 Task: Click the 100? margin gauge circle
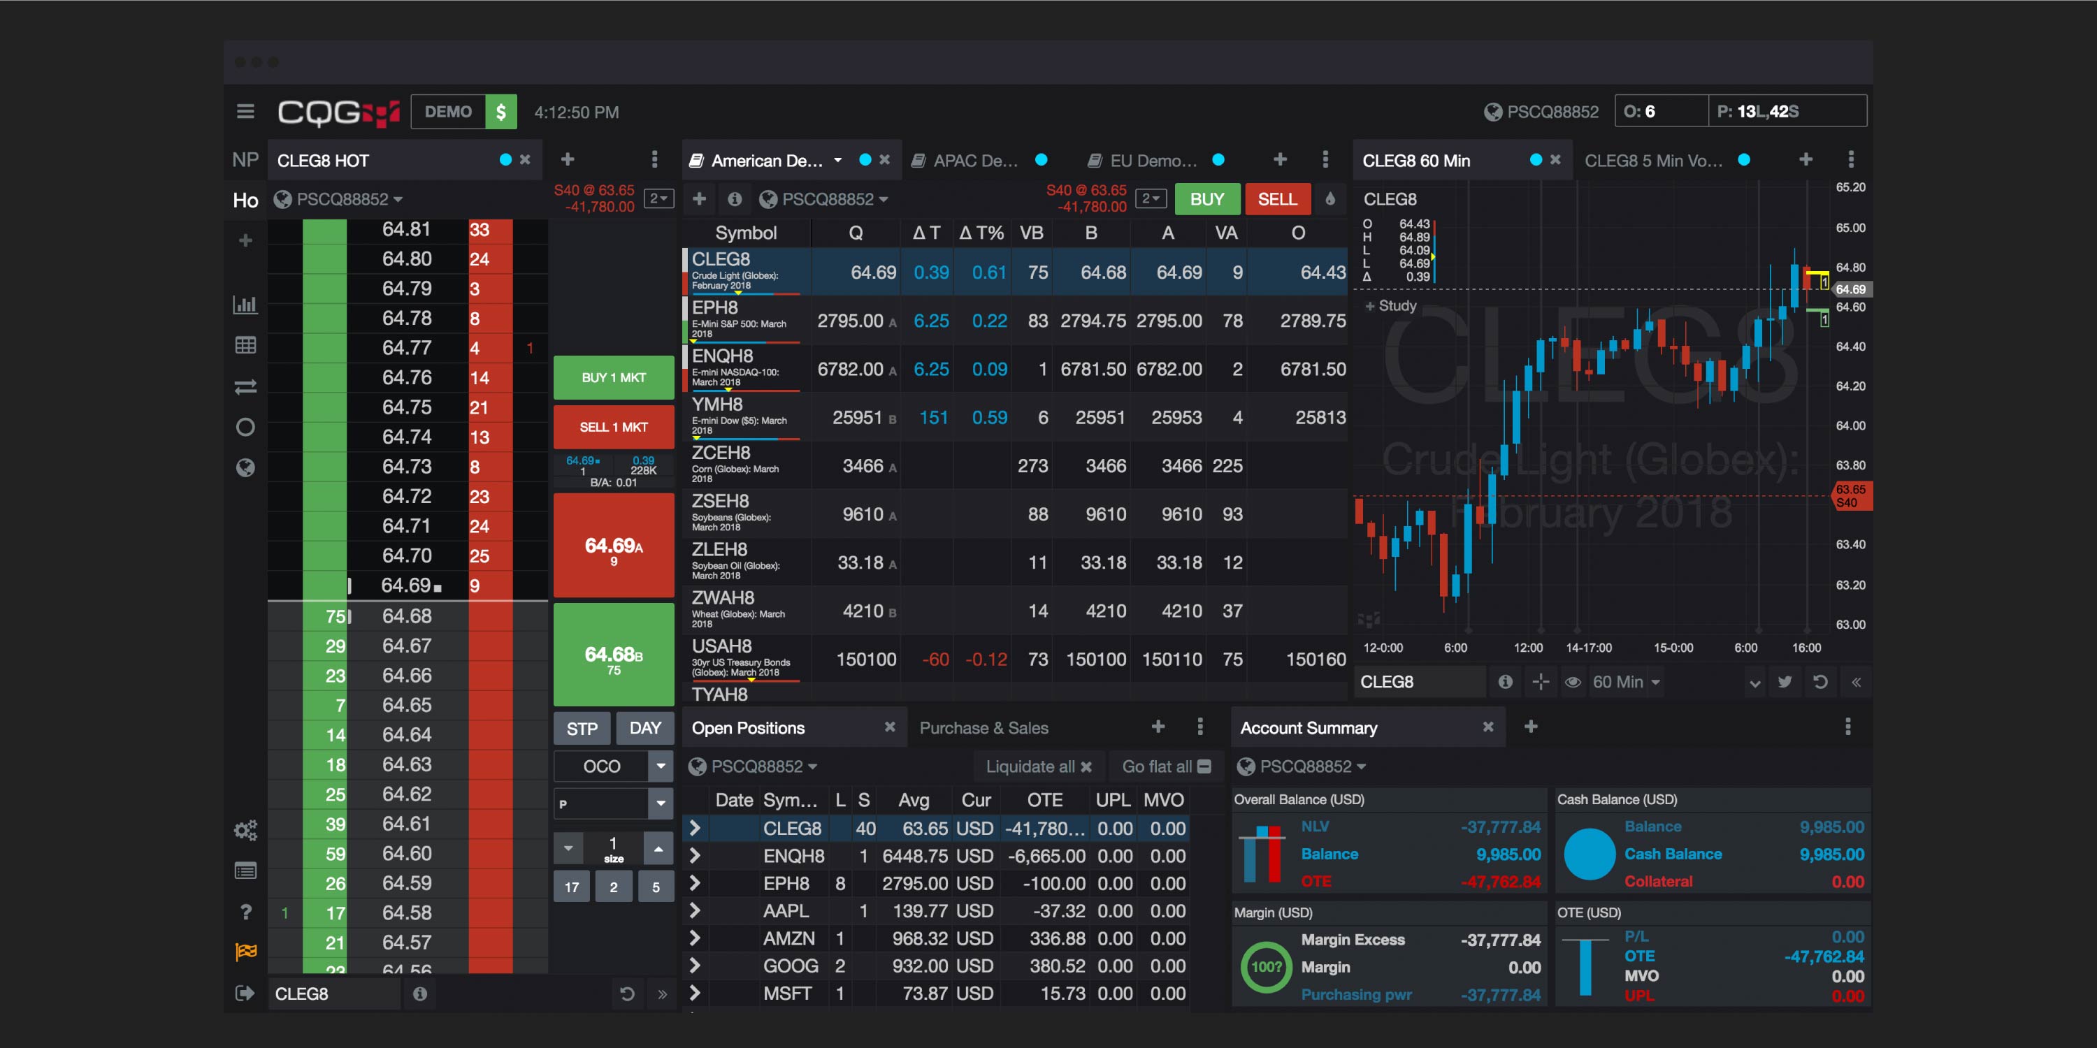tap(1266, 967)
